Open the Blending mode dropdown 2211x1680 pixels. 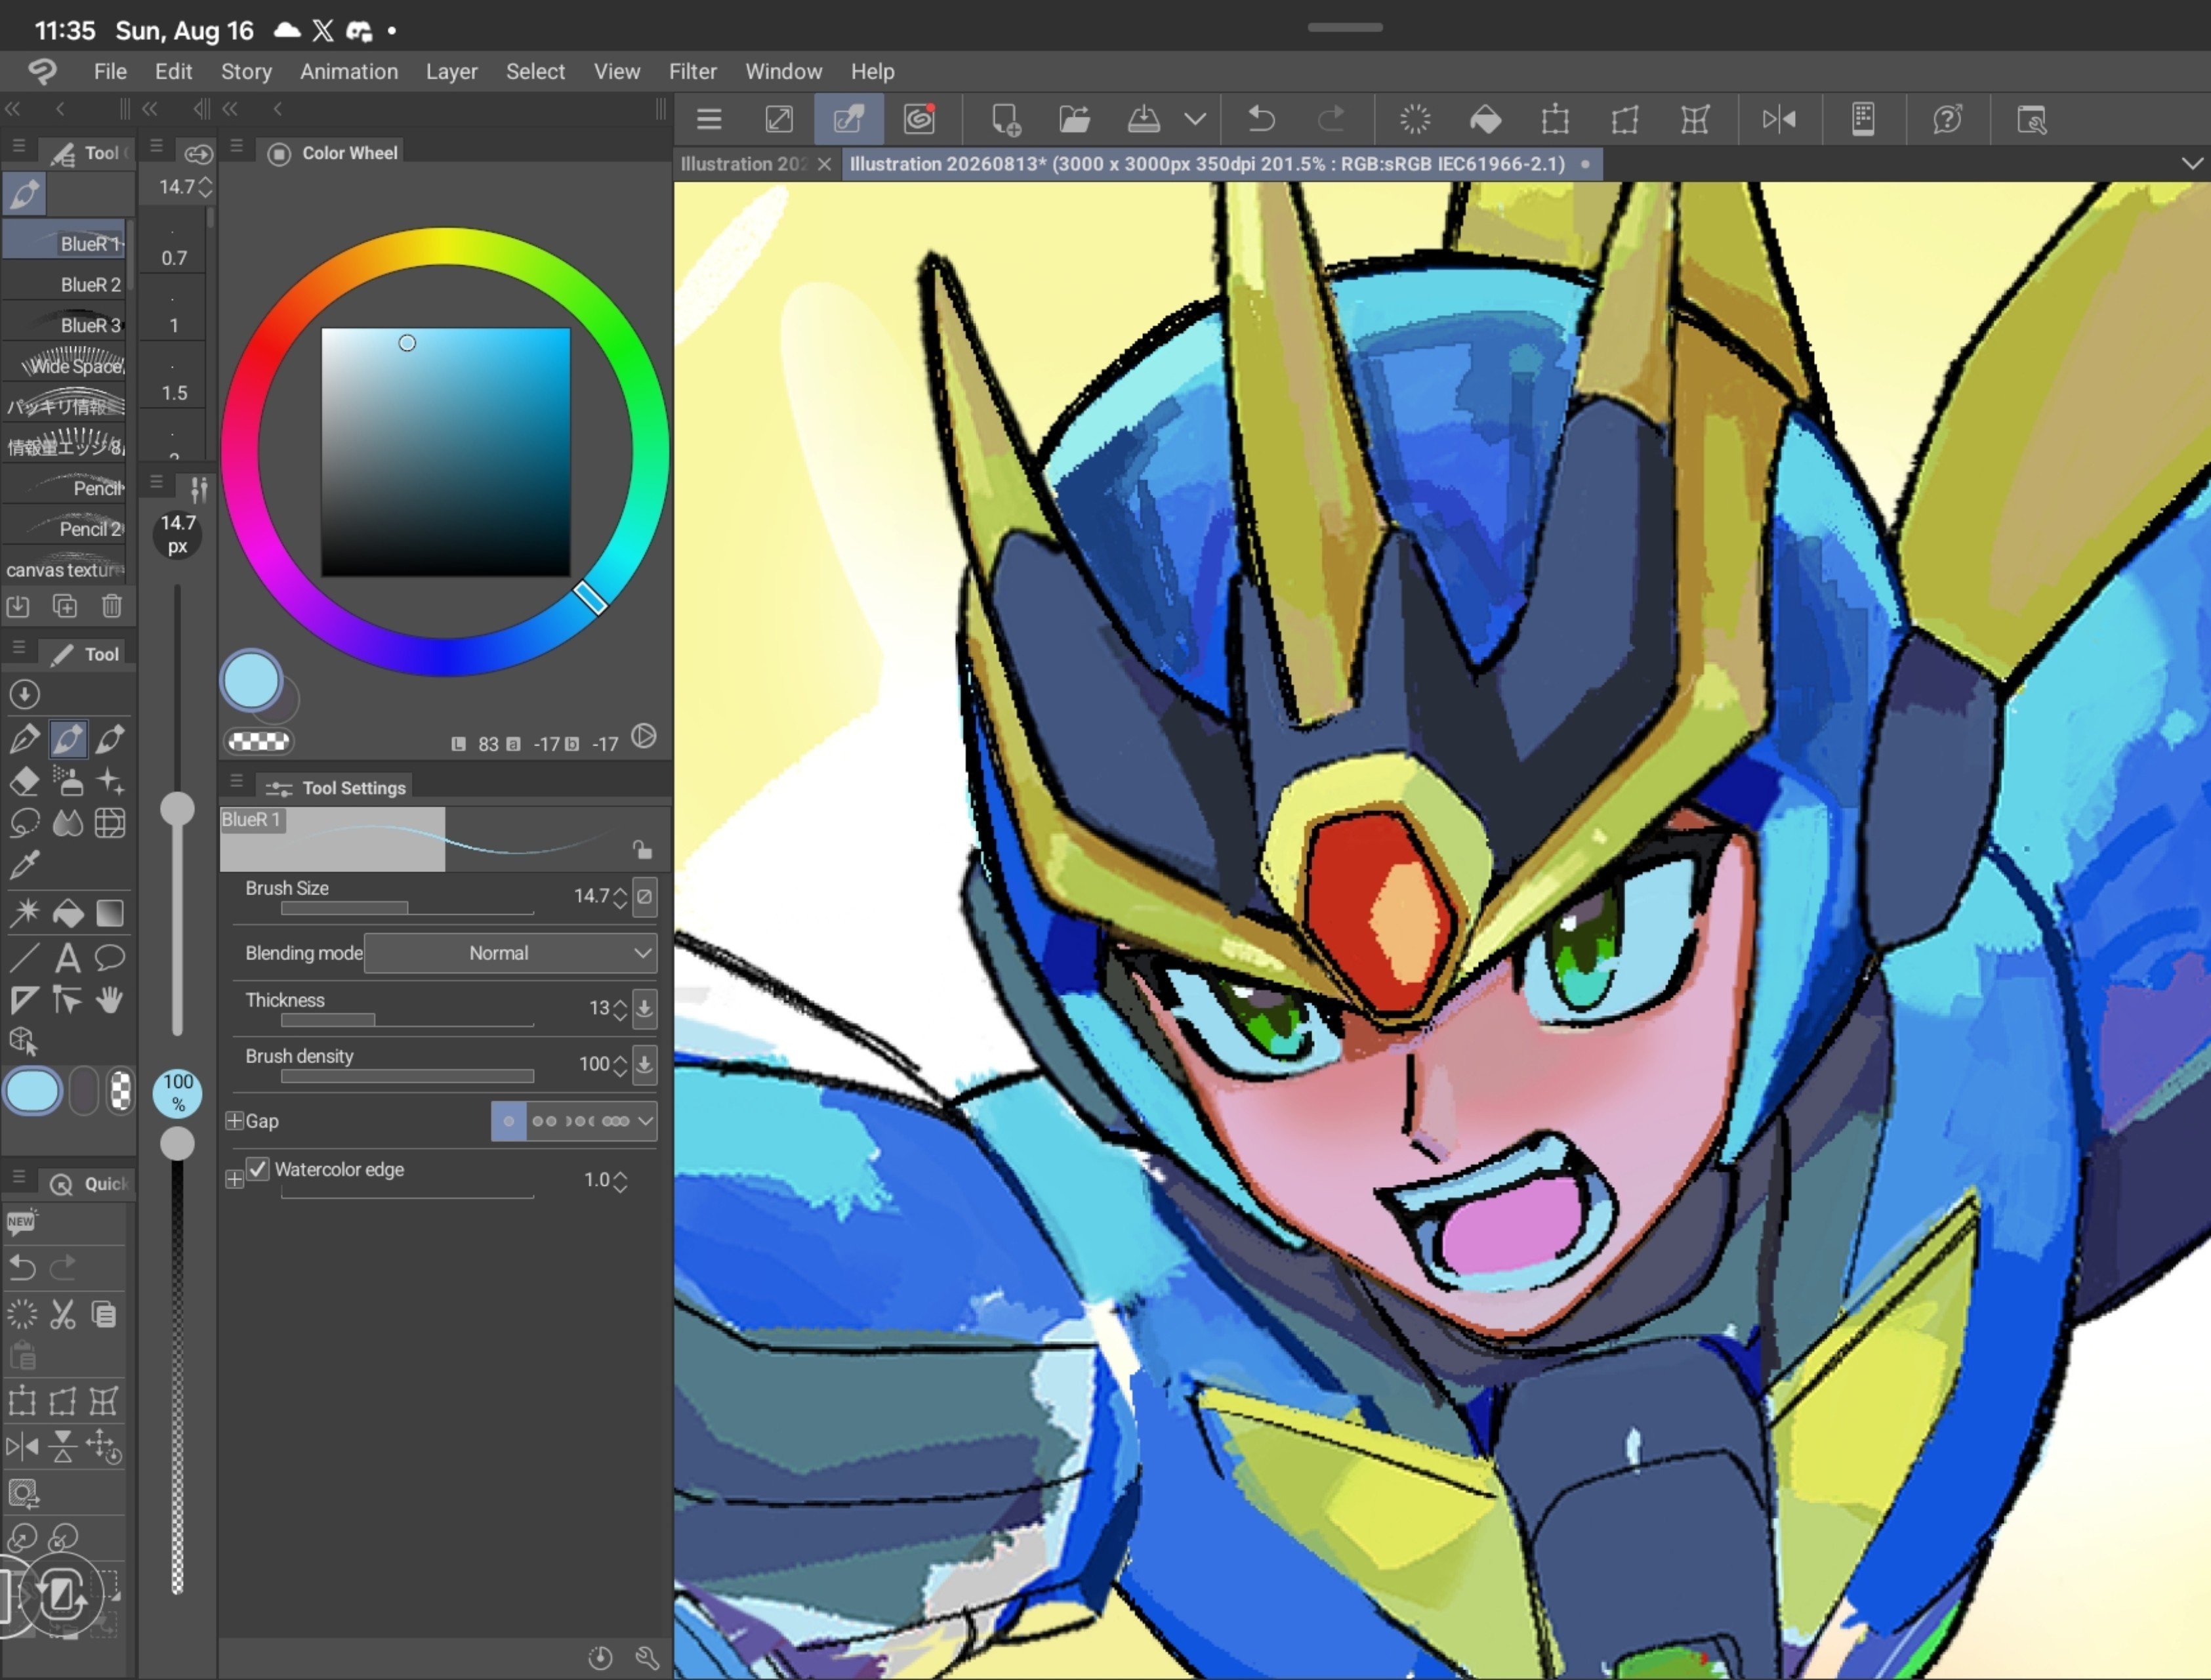511,953
